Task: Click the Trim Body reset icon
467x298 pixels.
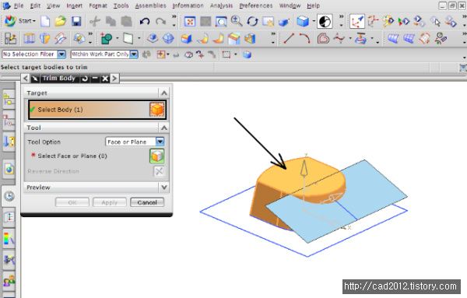Action: click(x=85, y=79)
